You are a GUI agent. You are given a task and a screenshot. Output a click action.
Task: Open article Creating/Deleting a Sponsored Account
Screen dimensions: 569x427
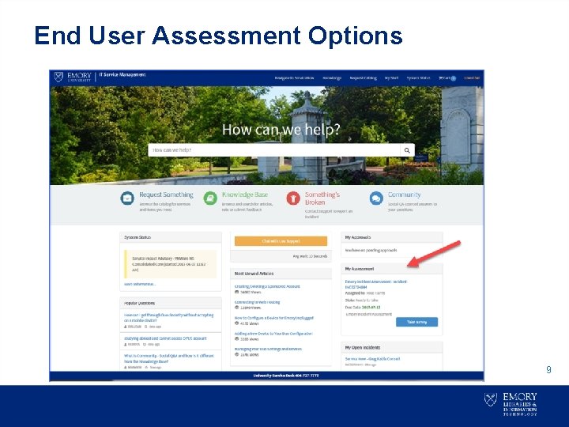click(267, 286)
